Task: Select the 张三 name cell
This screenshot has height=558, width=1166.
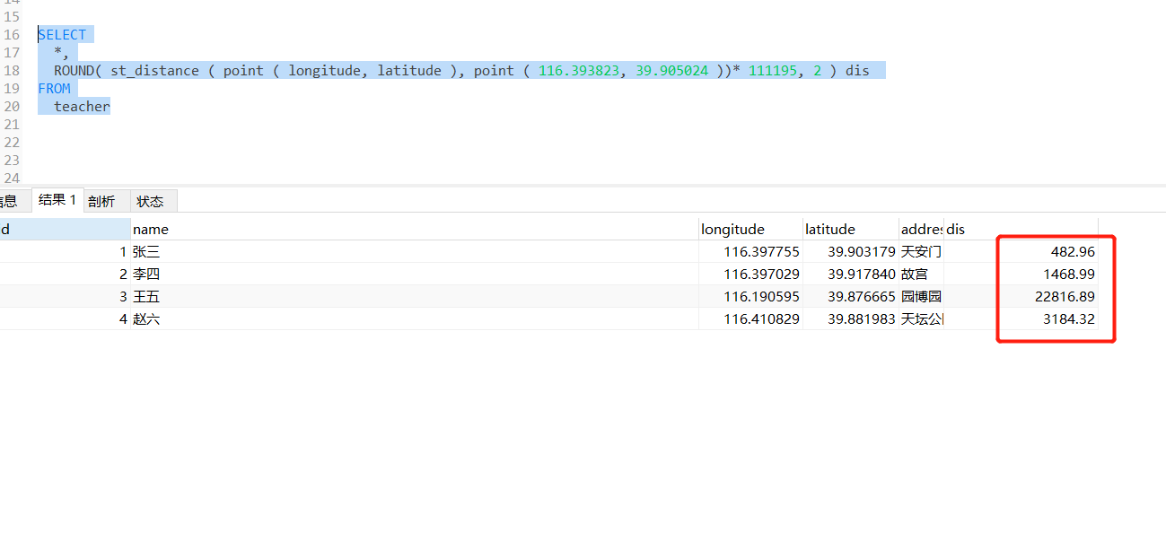Action: 146,252
